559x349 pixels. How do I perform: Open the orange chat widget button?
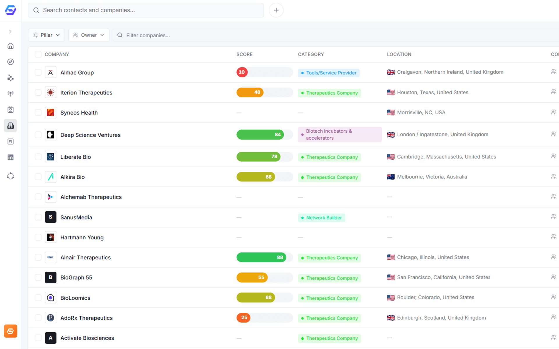click(x=10, y=331)
